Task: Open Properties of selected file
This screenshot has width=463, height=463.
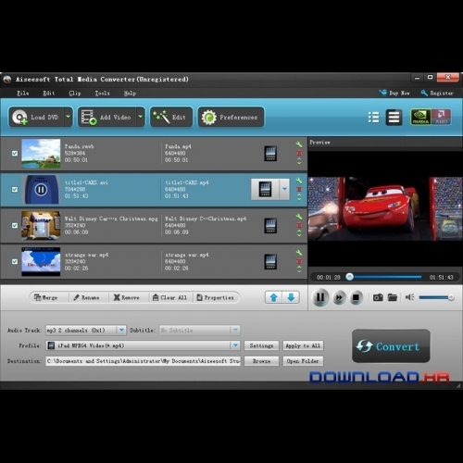Action: [215, 297]
